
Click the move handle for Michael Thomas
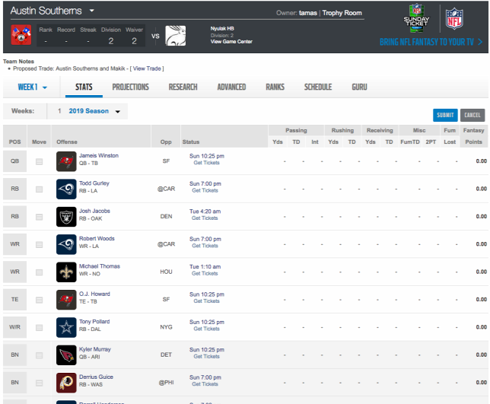point(39,272)
